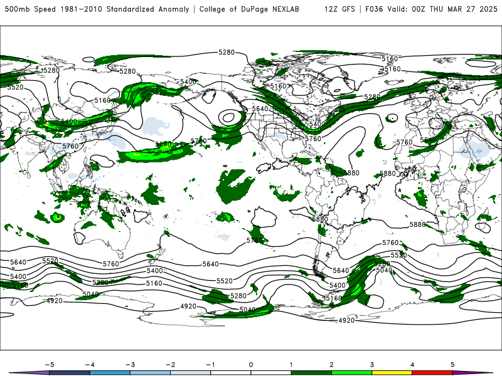Click the '-4' tick label on the colorbar
The width and height of the screenshot is (502, 376).
tap(90, 365)
